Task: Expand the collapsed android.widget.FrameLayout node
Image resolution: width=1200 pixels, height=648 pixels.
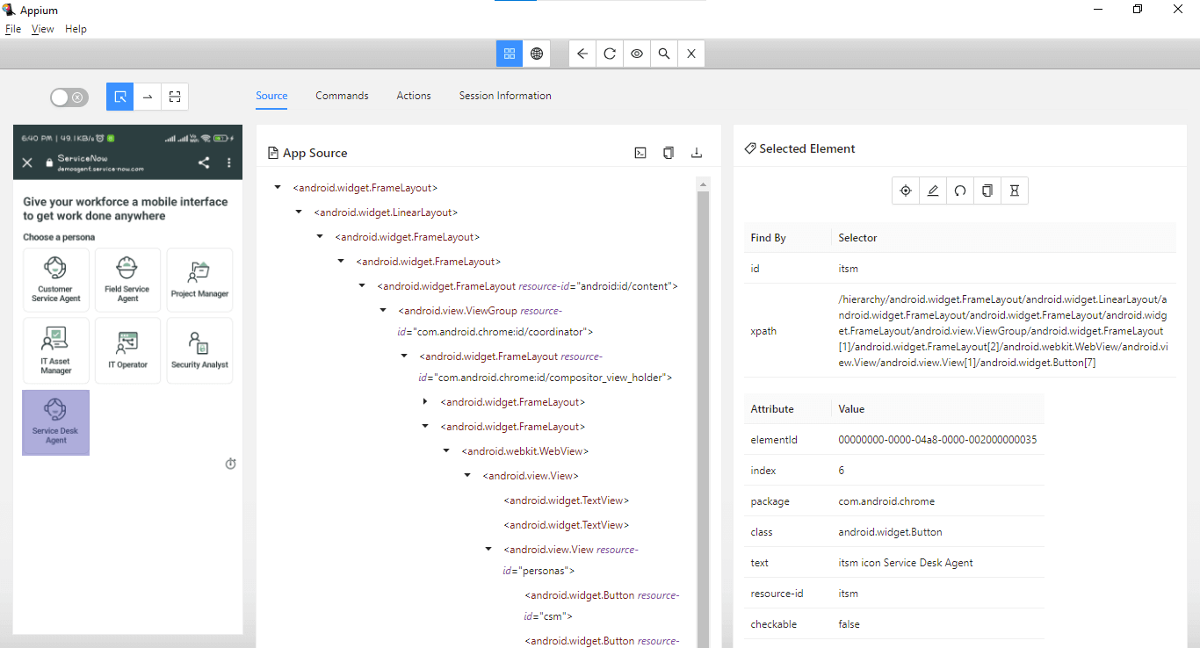Action: (425, 402)
